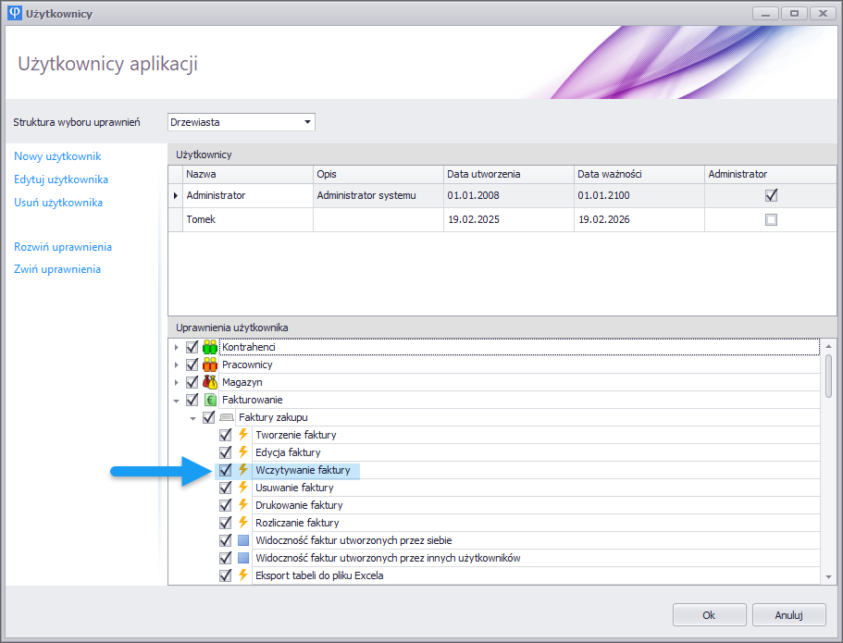Select the Tomek user row
Image resolution: width=843 pixels, height=643 pixels.
pyautogui.click(x=247, y=220)
